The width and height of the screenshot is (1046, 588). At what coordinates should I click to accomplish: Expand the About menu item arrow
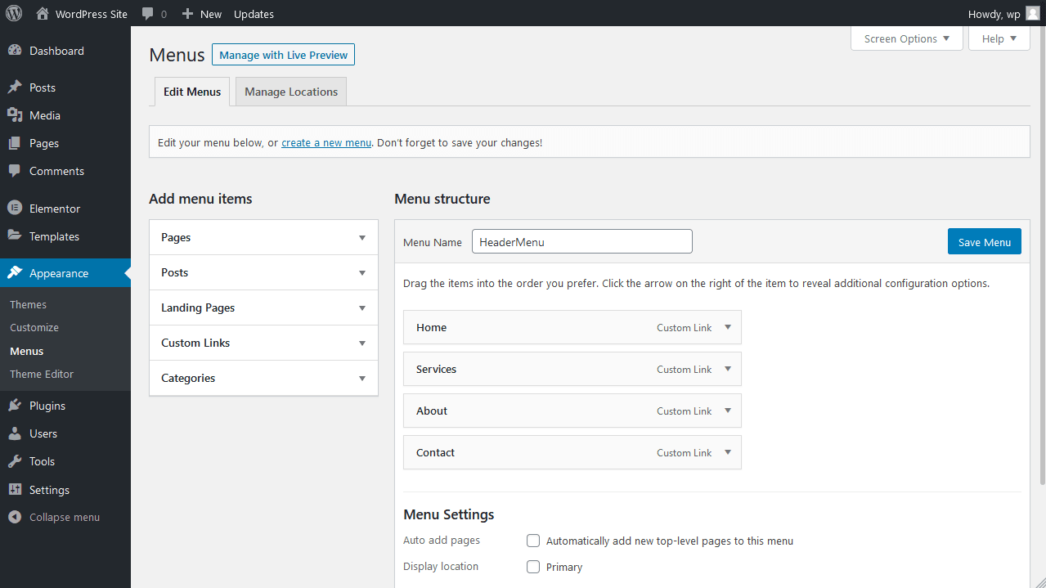[728, 411]
